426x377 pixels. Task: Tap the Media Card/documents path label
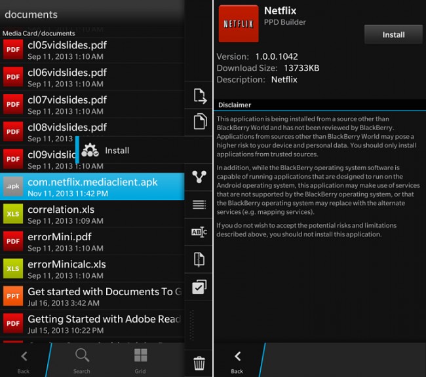coord(39,33)
